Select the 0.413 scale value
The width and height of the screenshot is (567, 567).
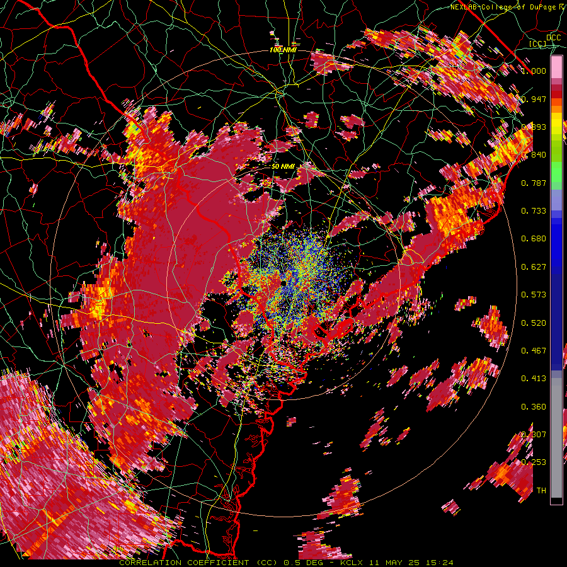tap(534, 379)
